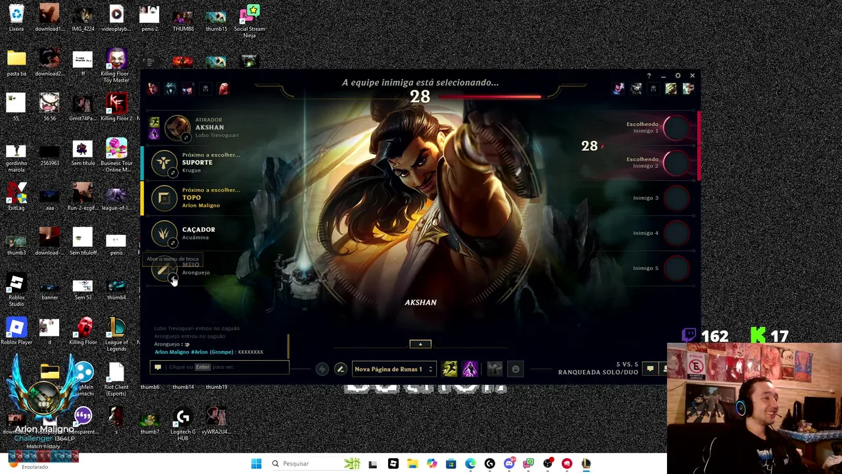The height and width of the screenshot is (474, 842).
Task: Click Arlon Maligno chat message
Action: (209, 352)
